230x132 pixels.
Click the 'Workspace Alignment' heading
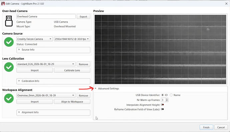coord(17,90)
